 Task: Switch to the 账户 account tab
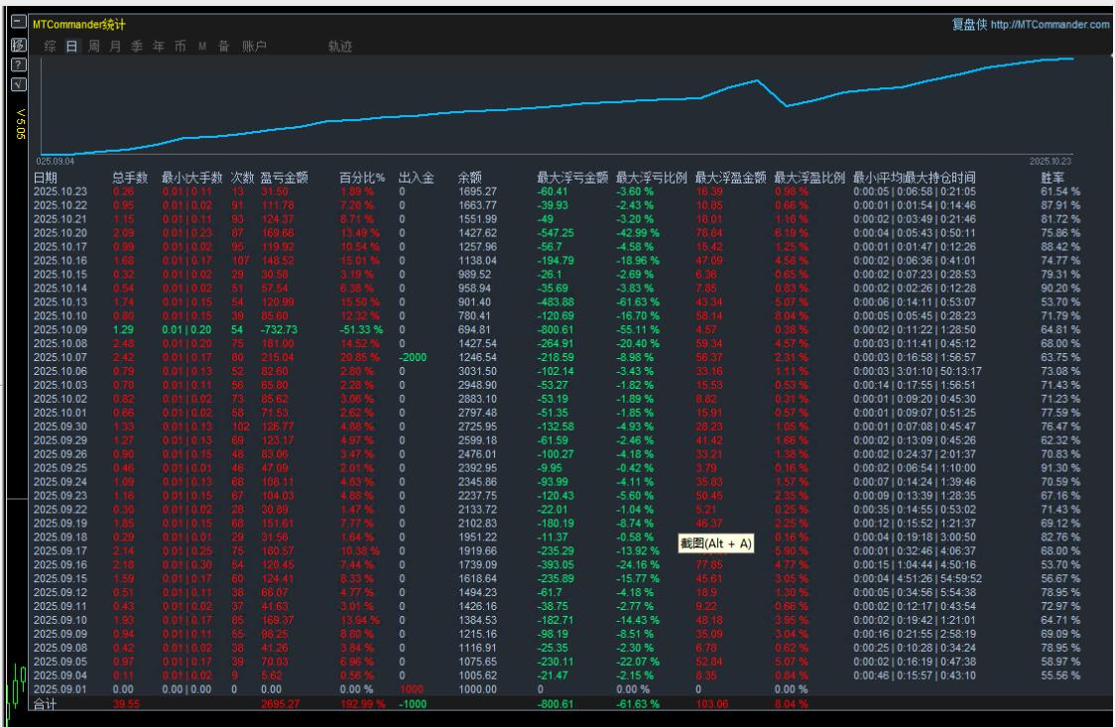(254, 47)
